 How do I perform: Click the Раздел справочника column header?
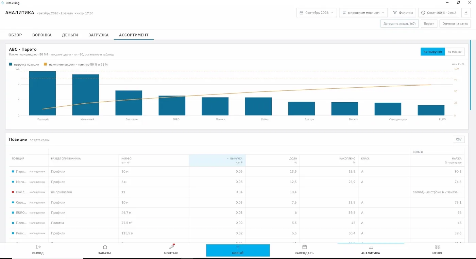(x=66, y=158)
